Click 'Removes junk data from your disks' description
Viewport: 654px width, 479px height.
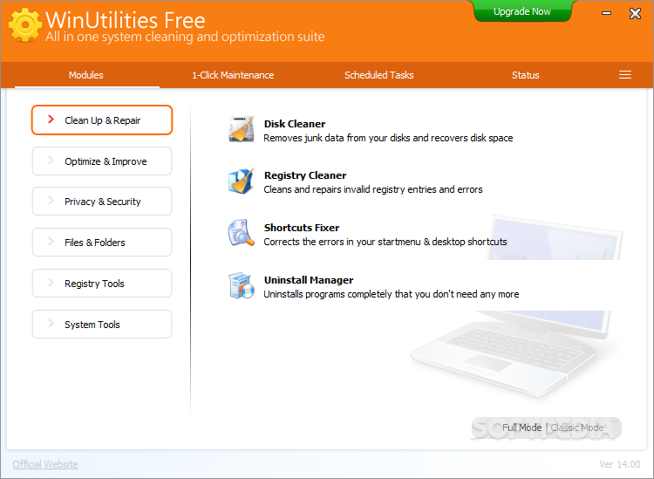click(388, 138)
